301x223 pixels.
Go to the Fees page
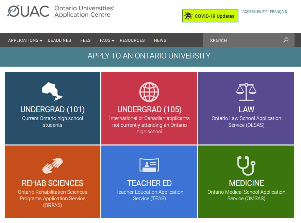85,40
